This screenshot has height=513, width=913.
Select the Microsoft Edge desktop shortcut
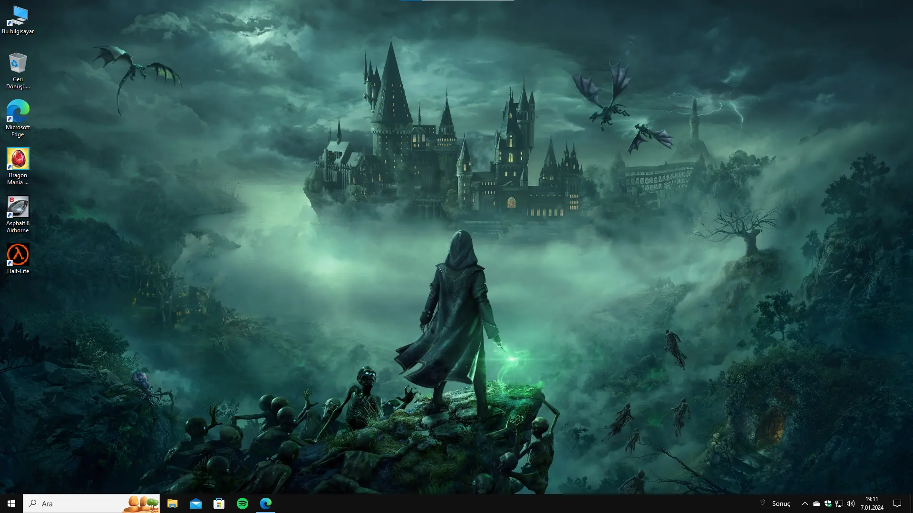[x=18, y=119]
